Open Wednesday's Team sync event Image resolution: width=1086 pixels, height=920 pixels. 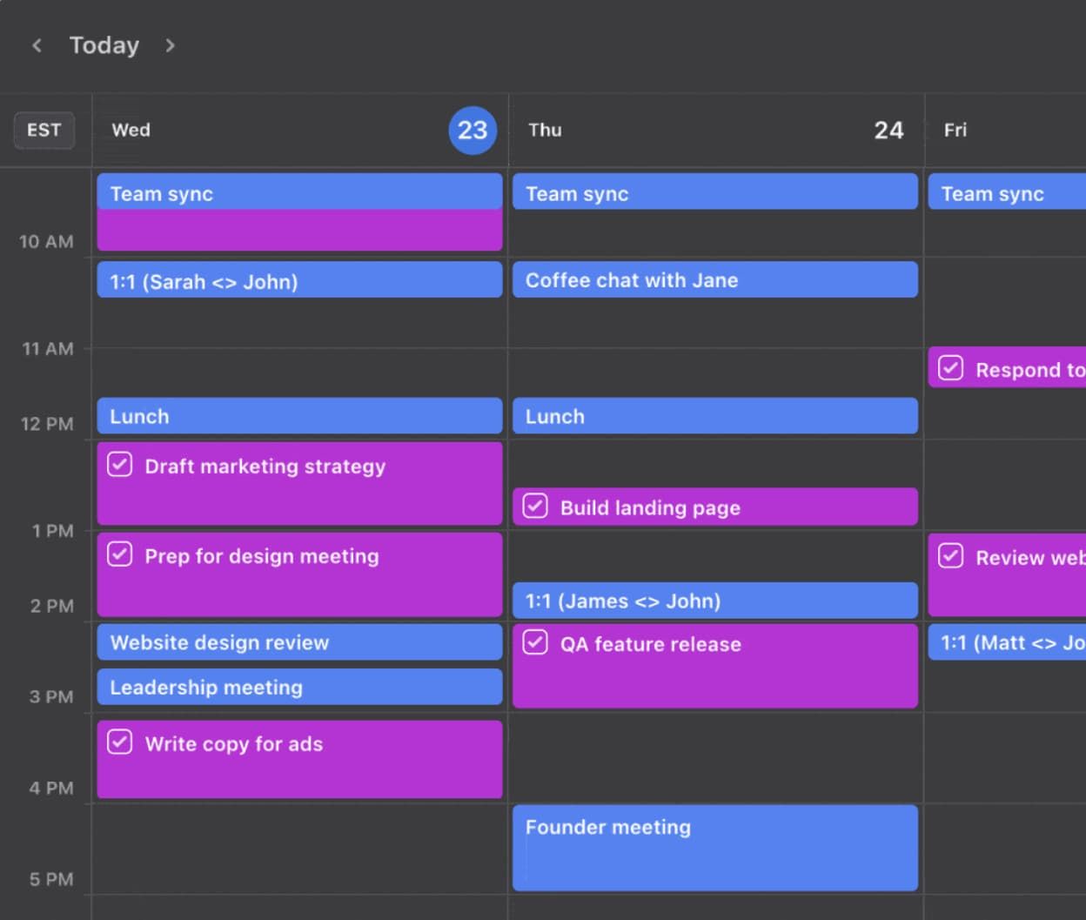pos(299,193)
